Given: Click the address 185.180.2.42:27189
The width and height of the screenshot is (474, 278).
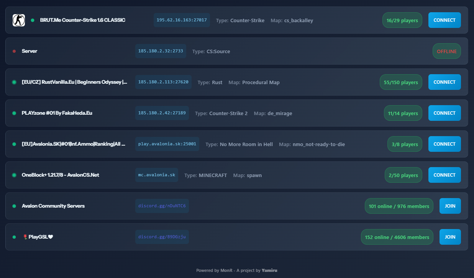Looking at the screenshot, I should [162, 113].
